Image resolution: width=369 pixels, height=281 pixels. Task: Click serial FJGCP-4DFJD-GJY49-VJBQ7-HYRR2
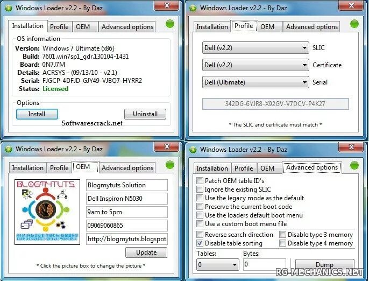93,81
